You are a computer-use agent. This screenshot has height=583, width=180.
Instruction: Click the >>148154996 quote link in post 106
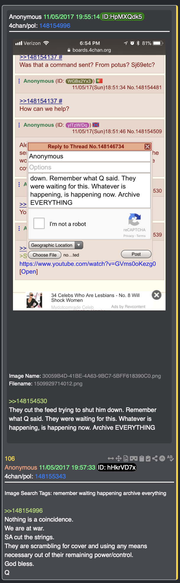(24, 511)
